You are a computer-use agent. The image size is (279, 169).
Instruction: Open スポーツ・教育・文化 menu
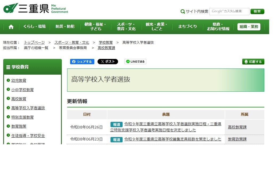(x=126, y=26)
